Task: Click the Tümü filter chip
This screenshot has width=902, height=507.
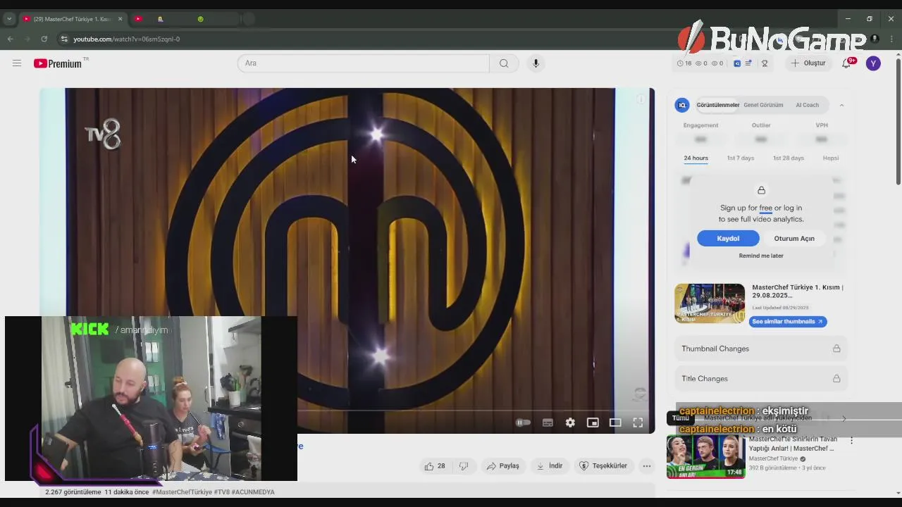Action: click(680, 418)
